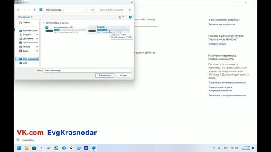271x152 pixels.
Task: Open address bar history dropdown
Action: point(86,10)
